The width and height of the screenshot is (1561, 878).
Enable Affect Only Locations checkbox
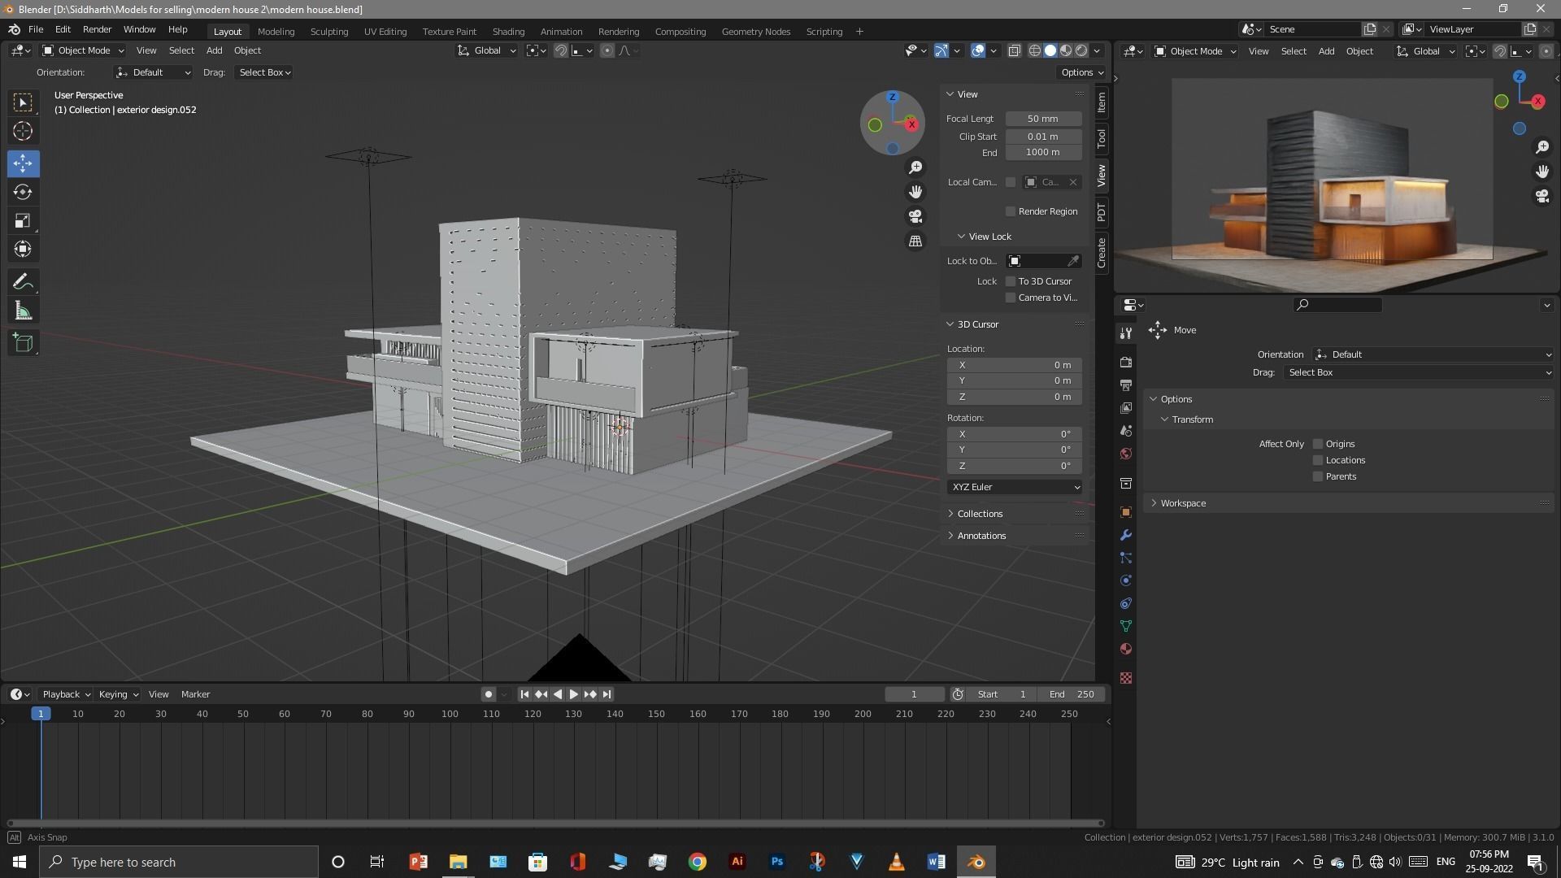[x=1318, y=460]
